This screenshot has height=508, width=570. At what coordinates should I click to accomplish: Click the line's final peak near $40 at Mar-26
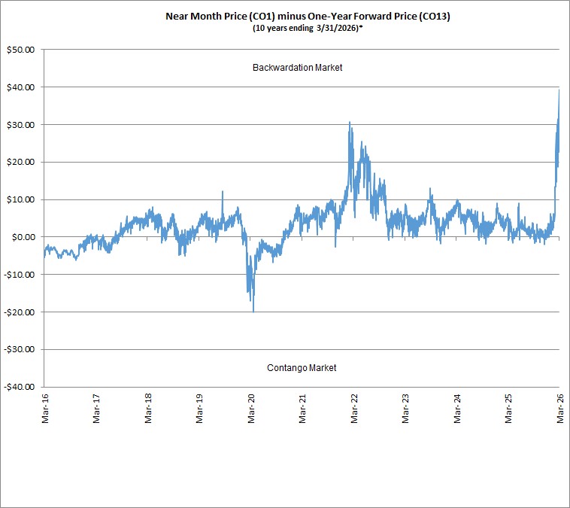click(x=559, y=90)
